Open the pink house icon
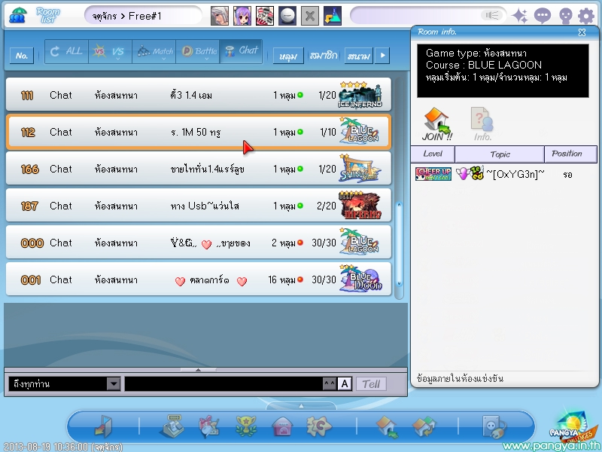This screenshot has width=602, height=452. click(283, 426)
